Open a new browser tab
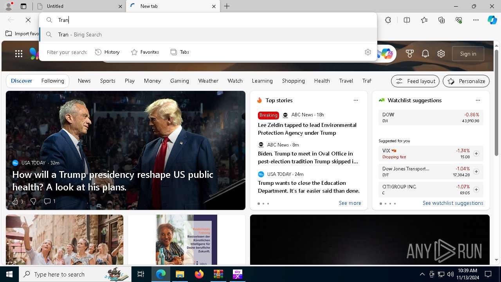Viewport: 501px width, 282px height. [x=227, y=6]
